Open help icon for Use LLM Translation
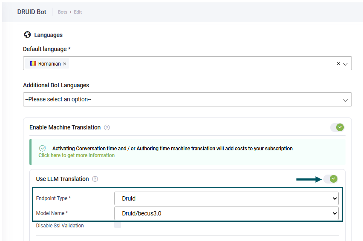Viewport: 363px width, 241px height. point(95,179)
